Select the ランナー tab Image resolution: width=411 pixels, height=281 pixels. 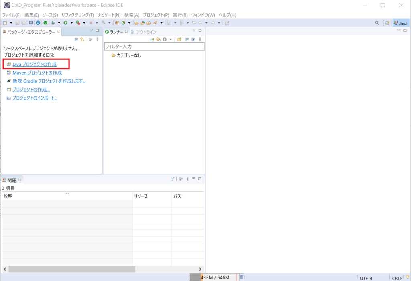117,32
